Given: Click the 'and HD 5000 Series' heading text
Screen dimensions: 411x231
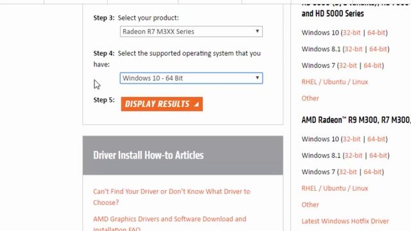Looking at the screenshot, I should (x=333, y=13).
